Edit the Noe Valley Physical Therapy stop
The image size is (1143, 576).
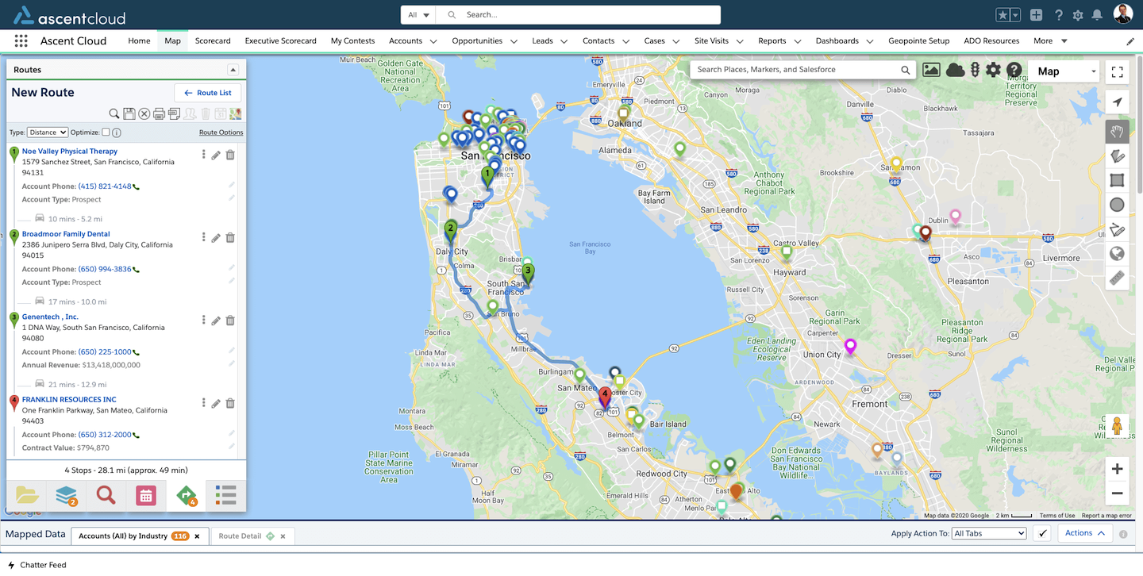coord(216,156)
